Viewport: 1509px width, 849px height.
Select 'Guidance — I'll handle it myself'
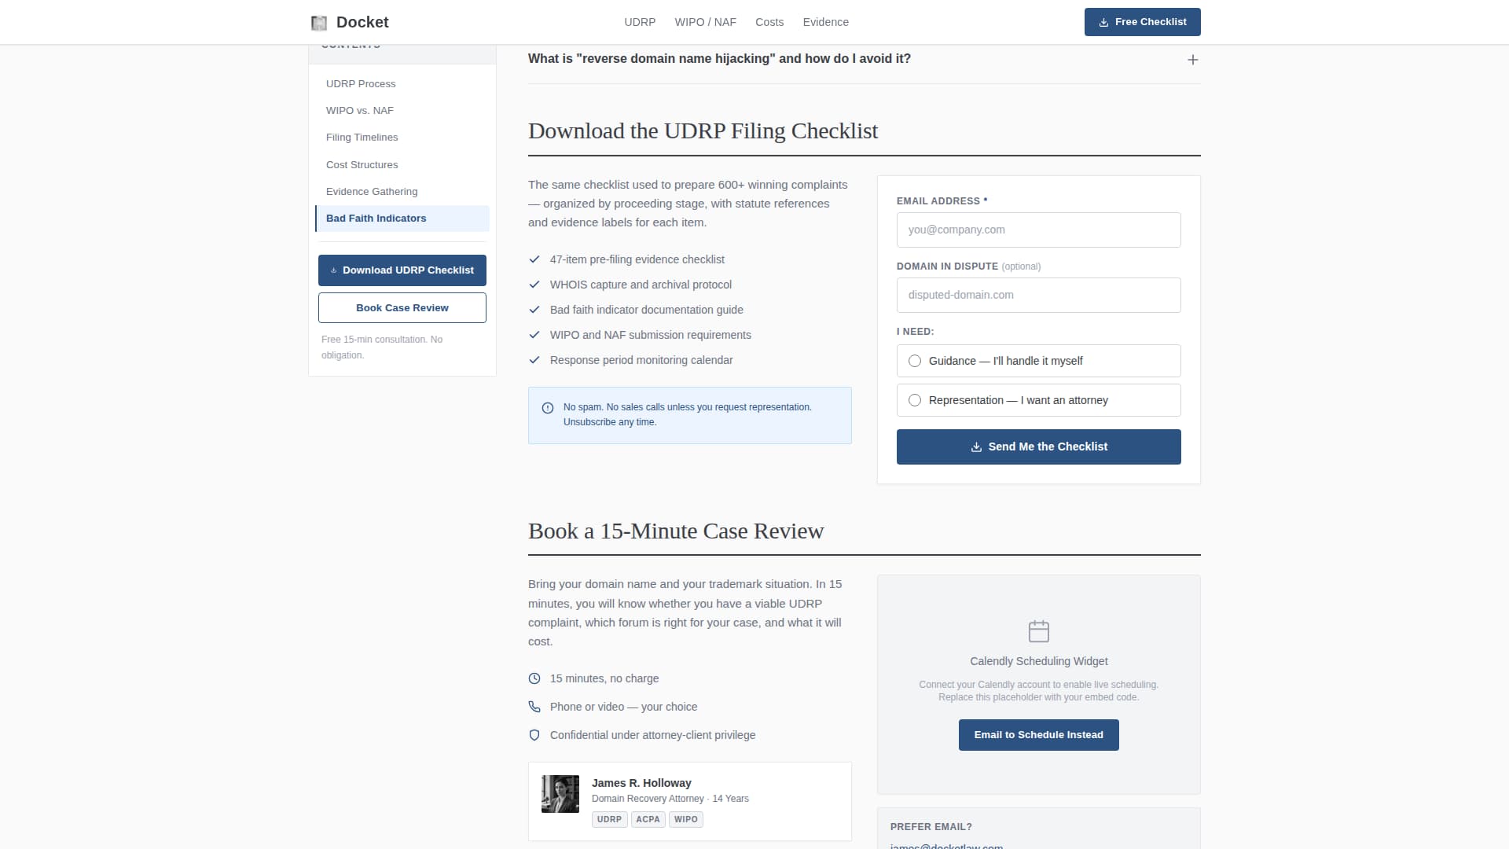914,361
